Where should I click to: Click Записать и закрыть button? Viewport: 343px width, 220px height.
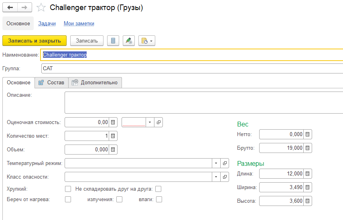pos(35,41)
